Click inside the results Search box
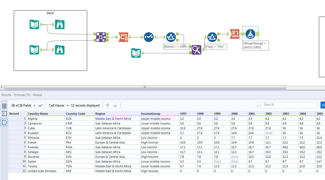Screen dimensions: 325x180 click(287, 105)
